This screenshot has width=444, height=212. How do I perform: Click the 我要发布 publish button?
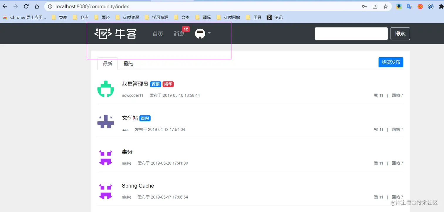click(391, 62)
